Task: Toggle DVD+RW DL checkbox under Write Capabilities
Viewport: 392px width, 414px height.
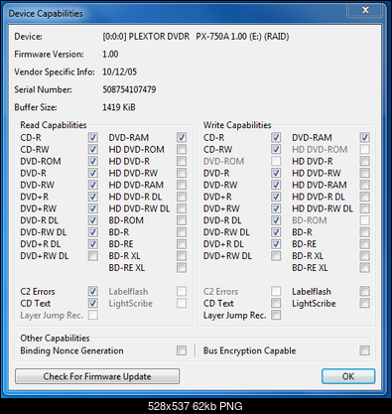Action: 276,256
